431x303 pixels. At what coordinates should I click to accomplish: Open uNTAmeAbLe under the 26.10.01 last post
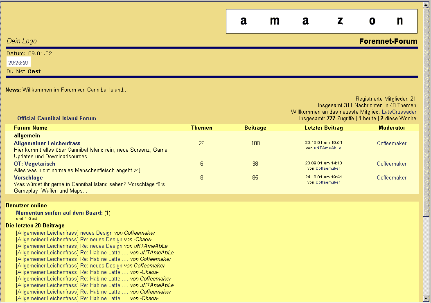click(x=327, y=148)
